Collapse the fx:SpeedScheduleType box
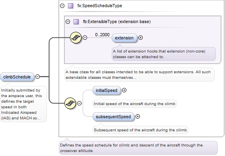The width and height of the screenshot is (225, 156). [x=62, y=6]
